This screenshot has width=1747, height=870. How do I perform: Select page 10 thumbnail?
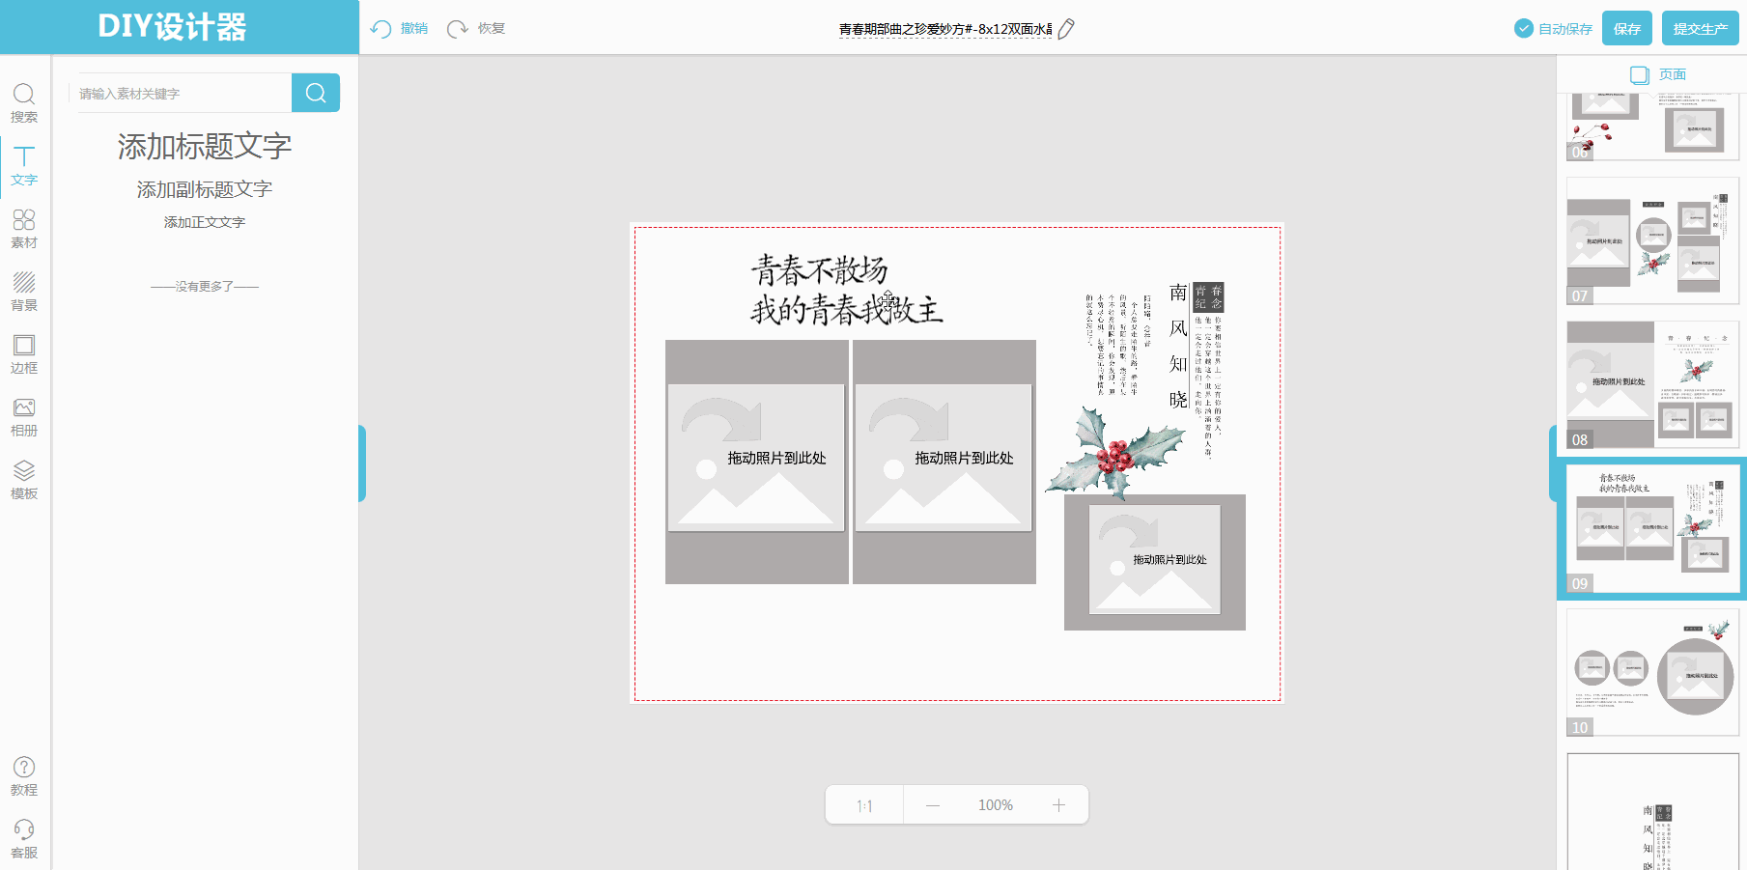[x=1652, y=672]
